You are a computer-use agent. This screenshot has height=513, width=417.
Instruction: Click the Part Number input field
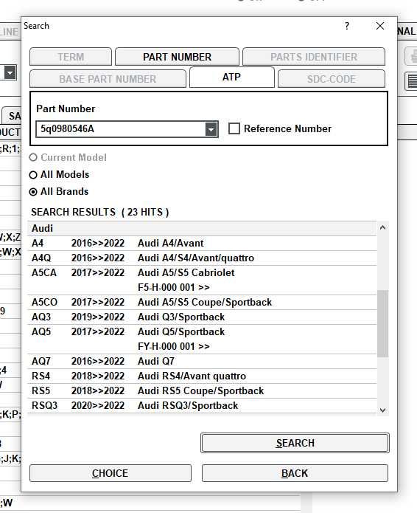click(x=121, y=129)
